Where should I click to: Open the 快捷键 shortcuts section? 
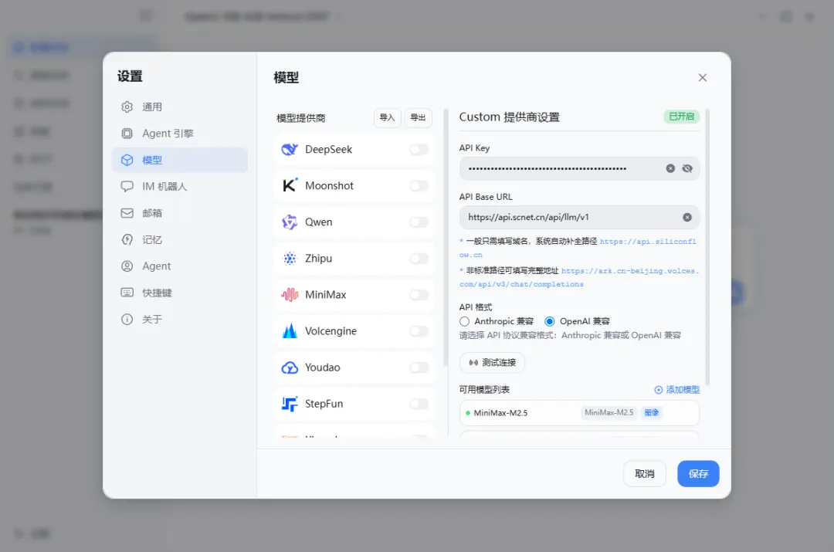tap(179, 293)
